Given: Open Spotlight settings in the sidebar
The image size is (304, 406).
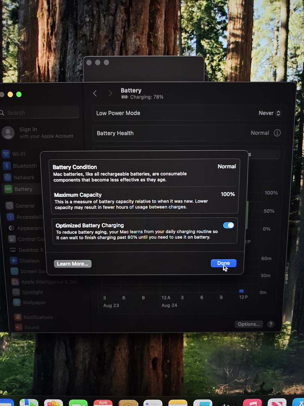Looking at the screenshot, I should (28, 292).
